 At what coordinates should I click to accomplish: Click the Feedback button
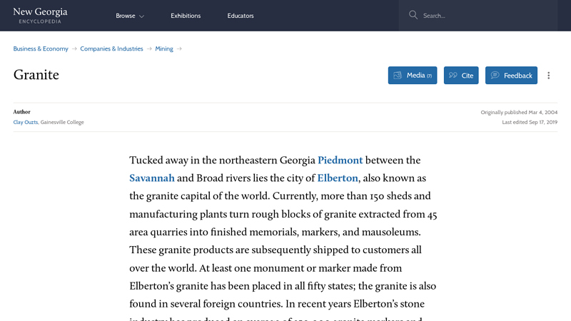tap(511, 76)
